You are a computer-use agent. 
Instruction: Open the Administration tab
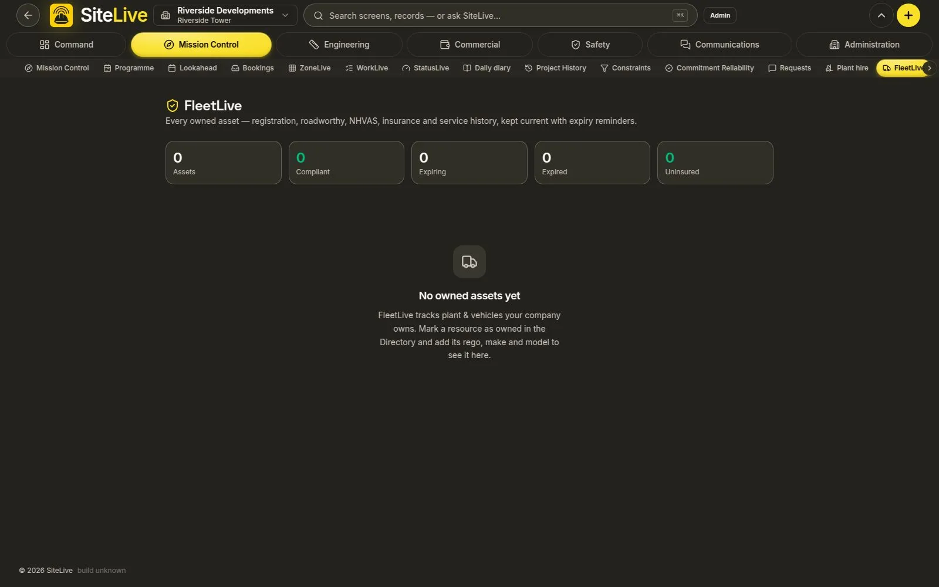[x=864, y=45]
